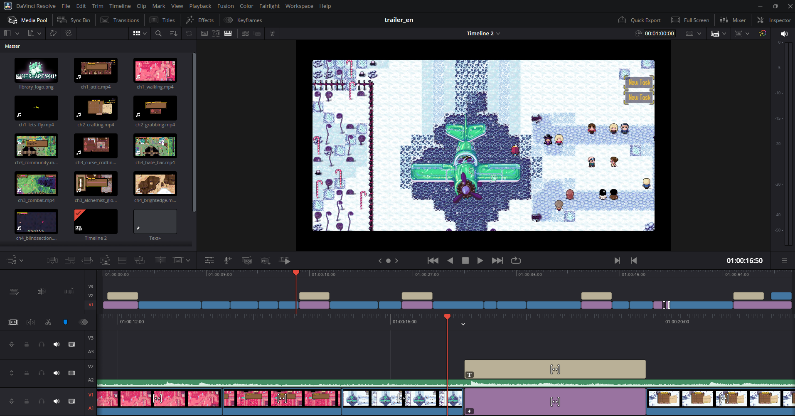Disable video on track V2 filmstrip icon
Image resolution: width=795 pixels, height=416 pixels.
(72, 373)
